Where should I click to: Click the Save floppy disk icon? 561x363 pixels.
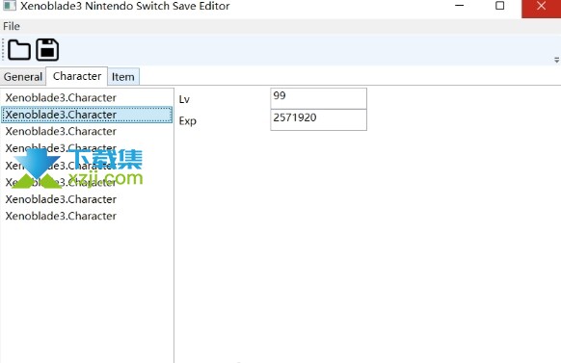coord(47,50)
